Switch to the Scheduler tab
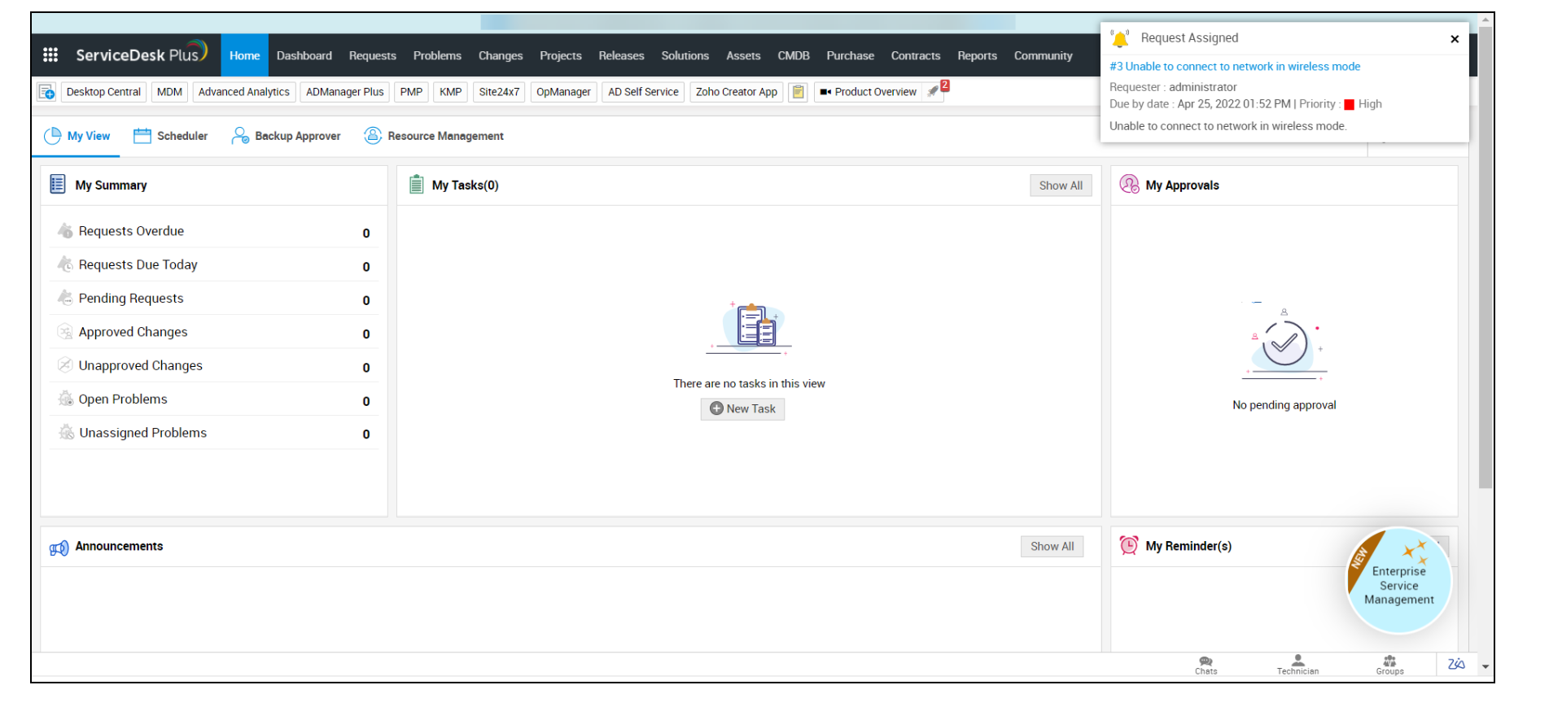This screenshot has height=707, width=1549. click(171, 136)
